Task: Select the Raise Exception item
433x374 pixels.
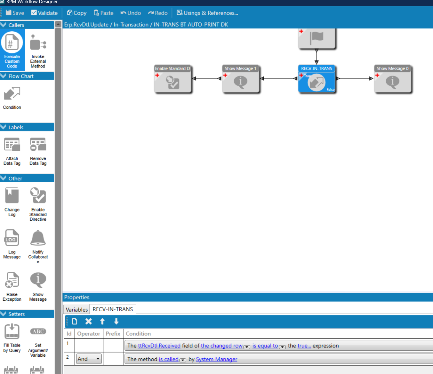Action: [12, 286]
